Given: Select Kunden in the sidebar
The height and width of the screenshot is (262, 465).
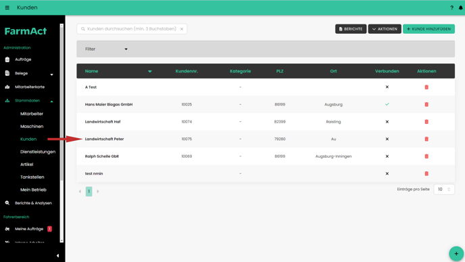Looking at the screenshot, I should [28, 139].
